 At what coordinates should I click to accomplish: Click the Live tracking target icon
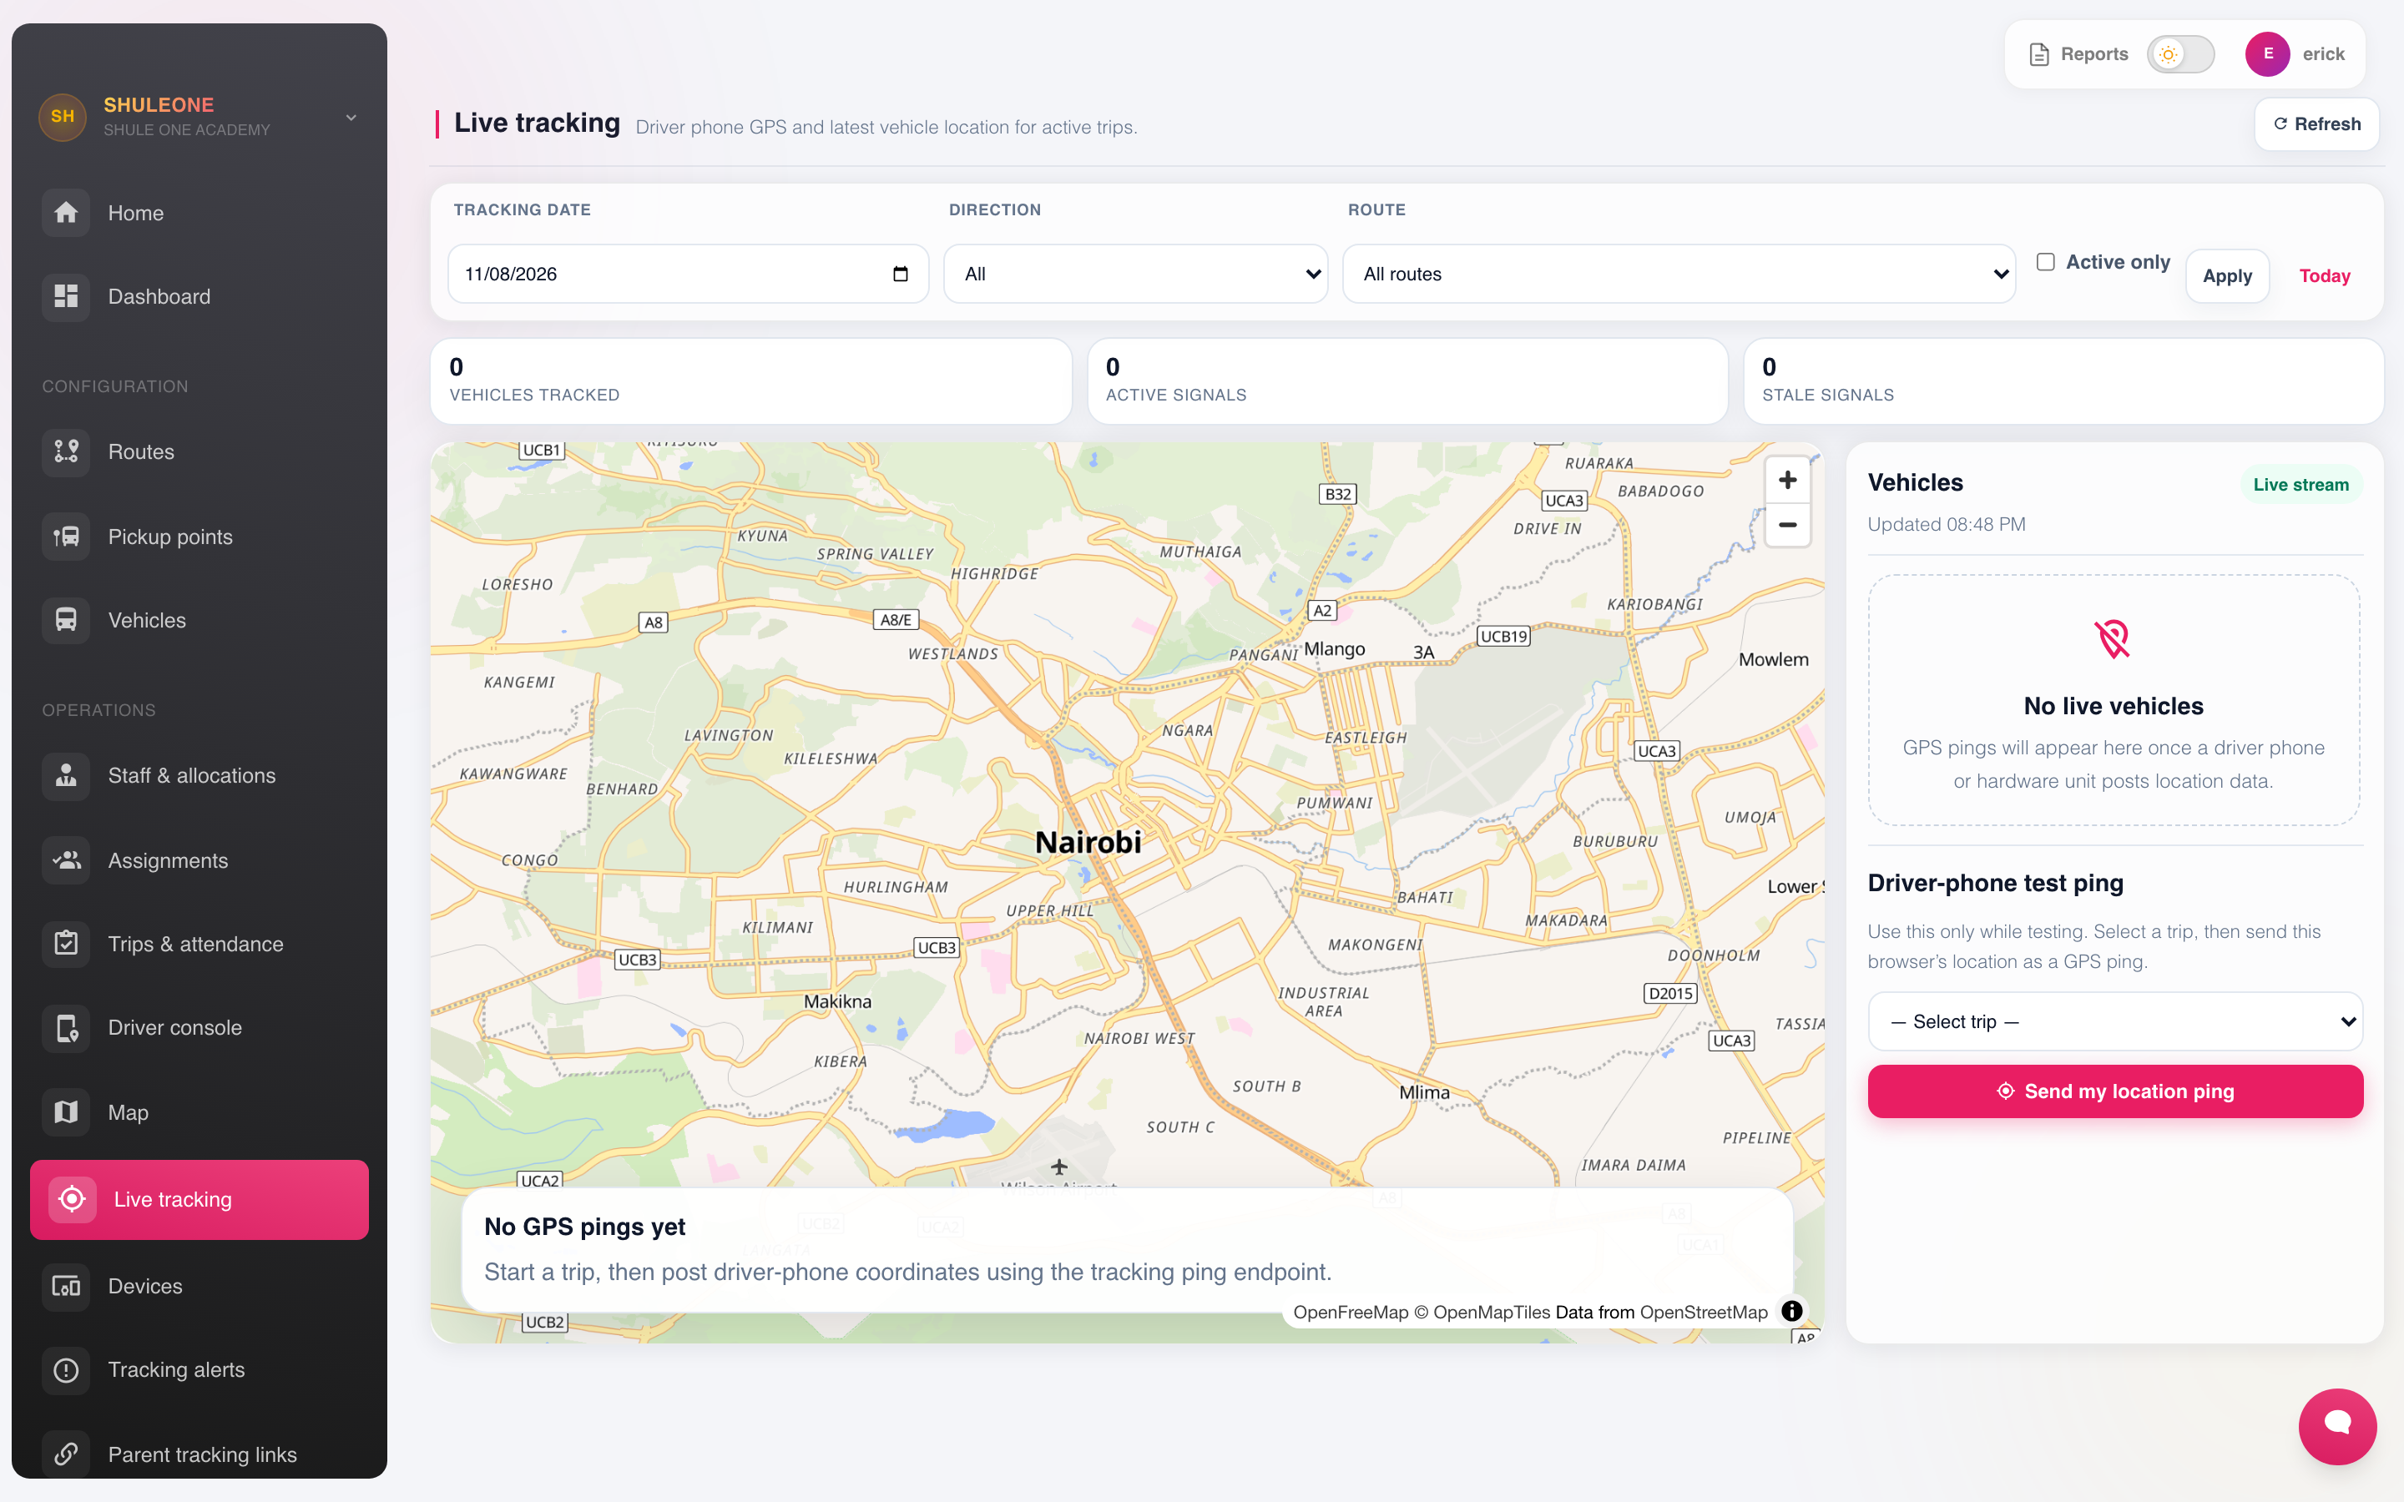pyautogui.click(x=72, y=1199)
